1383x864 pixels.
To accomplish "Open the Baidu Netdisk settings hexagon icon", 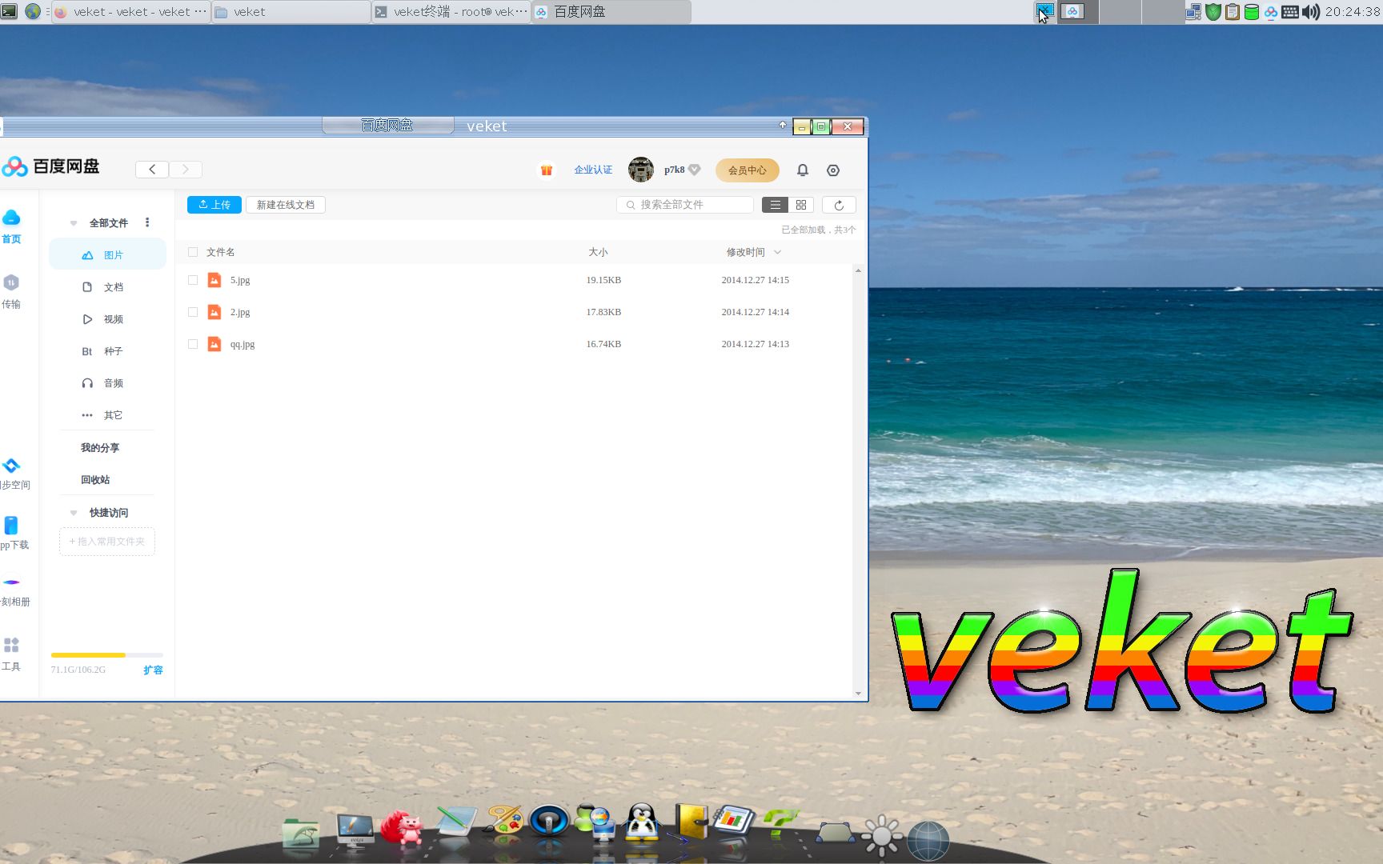I will [833, 170].
